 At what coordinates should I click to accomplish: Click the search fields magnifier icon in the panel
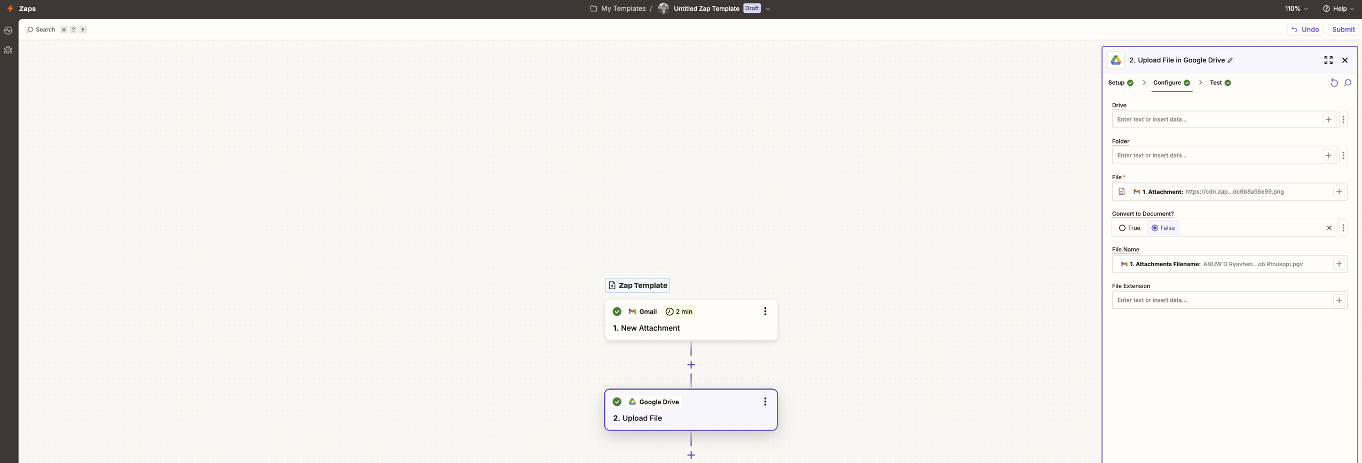1348,83
